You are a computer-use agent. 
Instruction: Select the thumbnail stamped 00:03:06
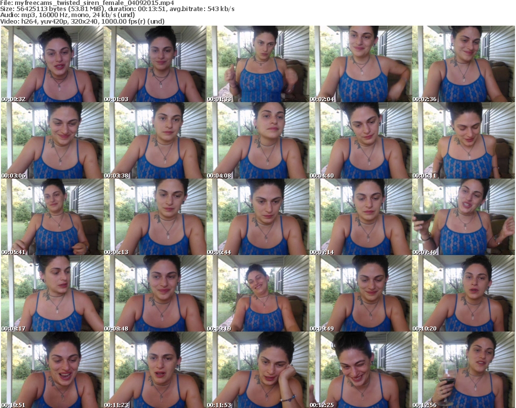[x=52, y=140]
